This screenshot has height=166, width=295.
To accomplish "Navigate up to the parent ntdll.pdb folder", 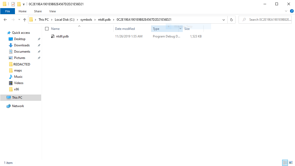I will click(x=25, y=19).
